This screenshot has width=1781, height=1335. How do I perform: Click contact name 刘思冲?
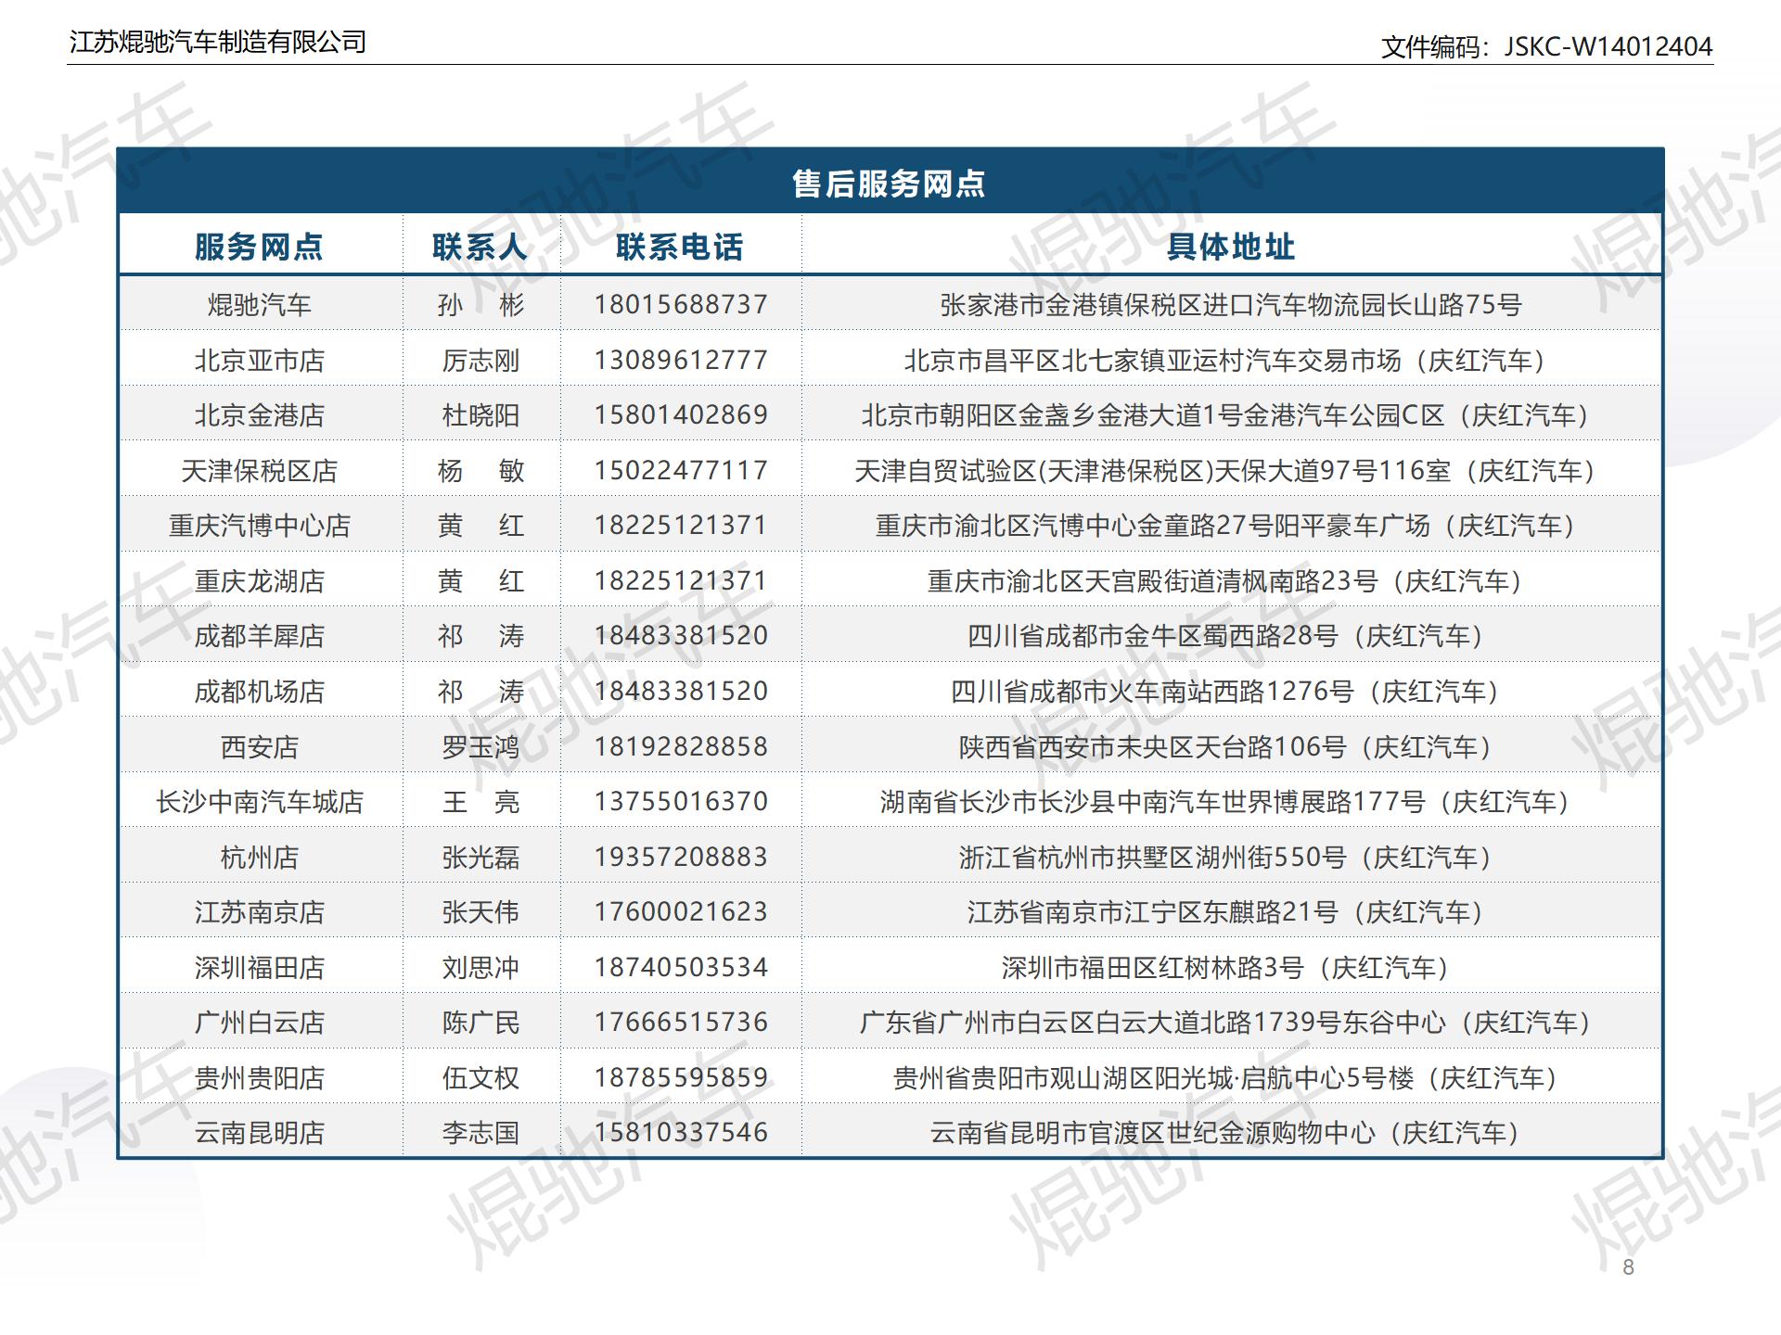480,967
